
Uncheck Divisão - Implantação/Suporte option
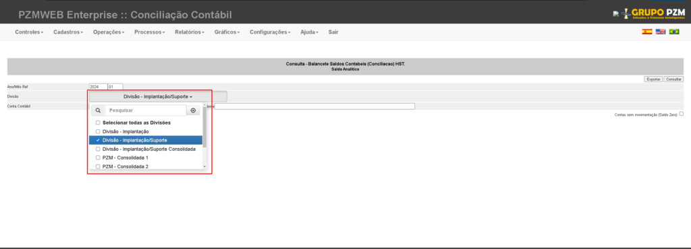98,140
